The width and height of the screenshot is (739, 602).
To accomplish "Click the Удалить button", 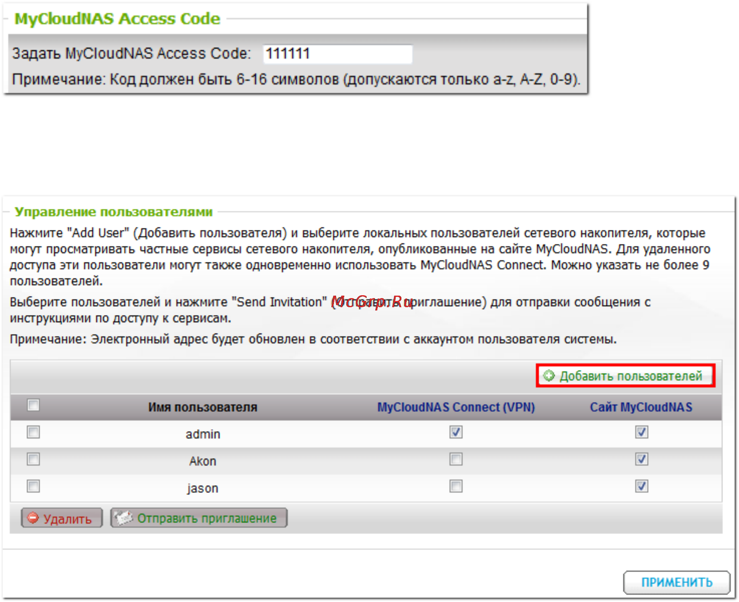I will pos(62,518).
